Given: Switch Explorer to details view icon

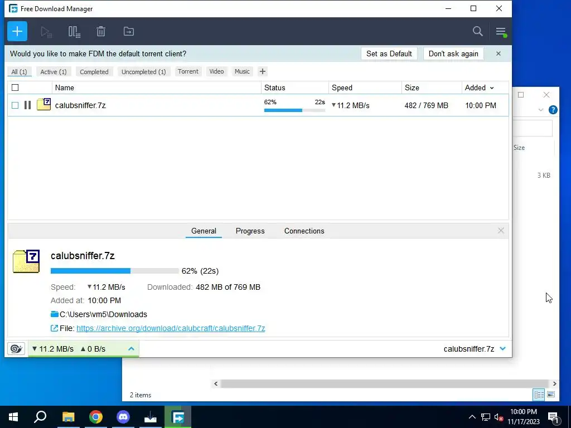Looking at the screenshot, I should coord(539,395).
